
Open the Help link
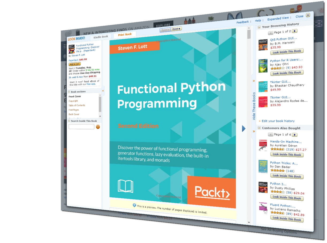(258, 20)
